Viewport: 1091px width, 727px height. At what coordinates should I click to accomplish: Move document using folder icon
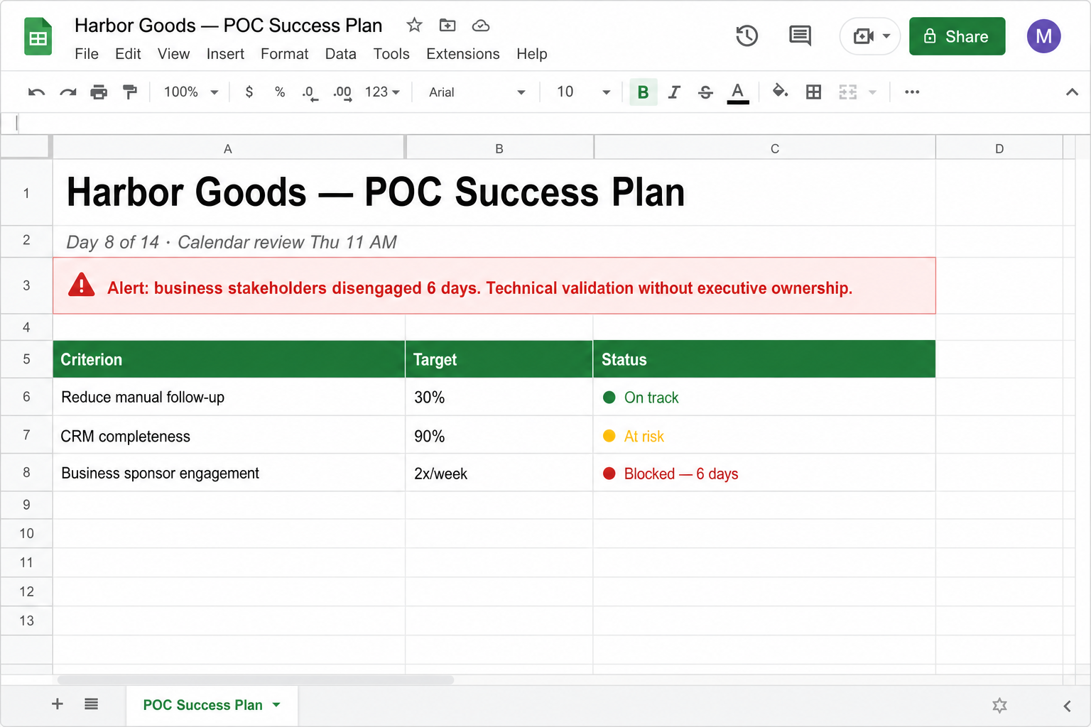[447, 26]
